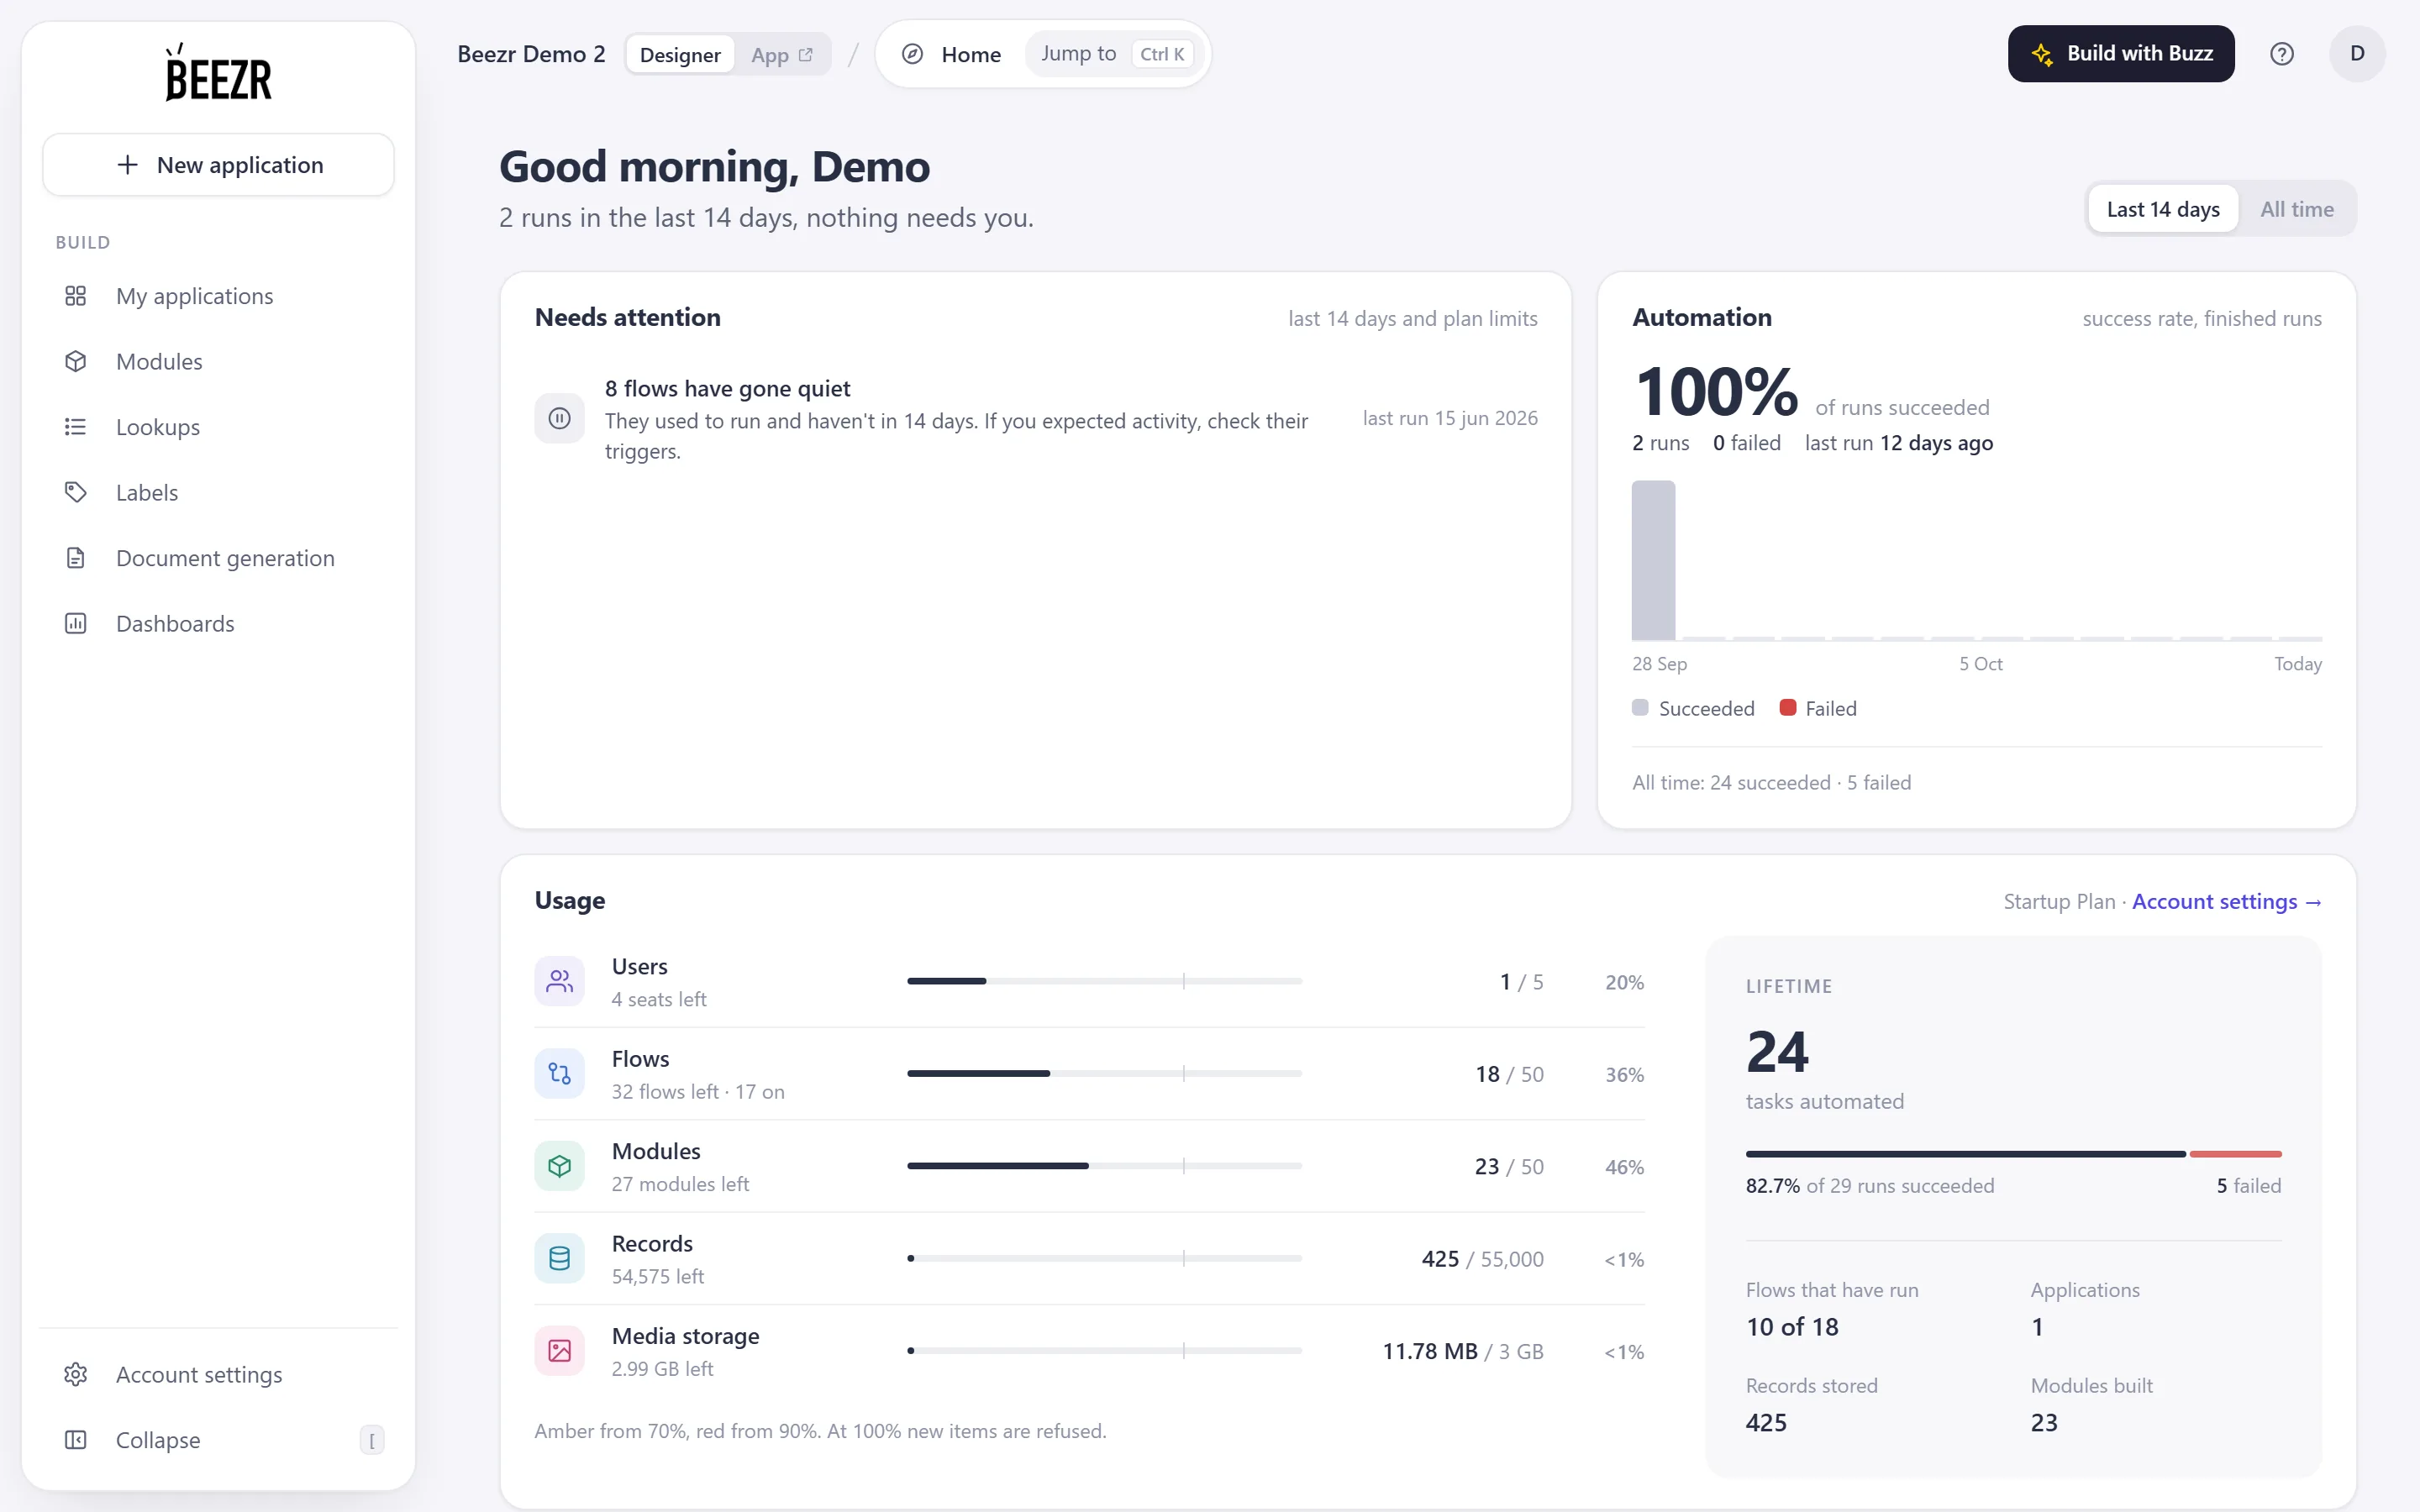The width and height of the screenshot is (2420, 1512).
Task: Open the D user avatar menu
Action: [x=2357, y=54]
